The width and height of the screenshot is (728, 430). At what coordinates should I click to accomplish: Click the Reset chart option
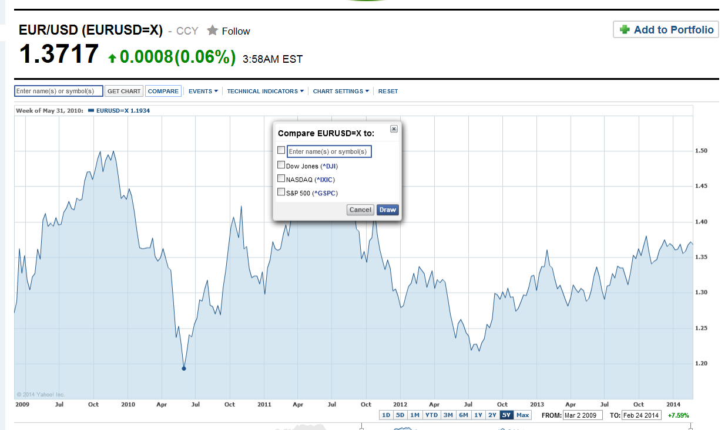(388, 91)
